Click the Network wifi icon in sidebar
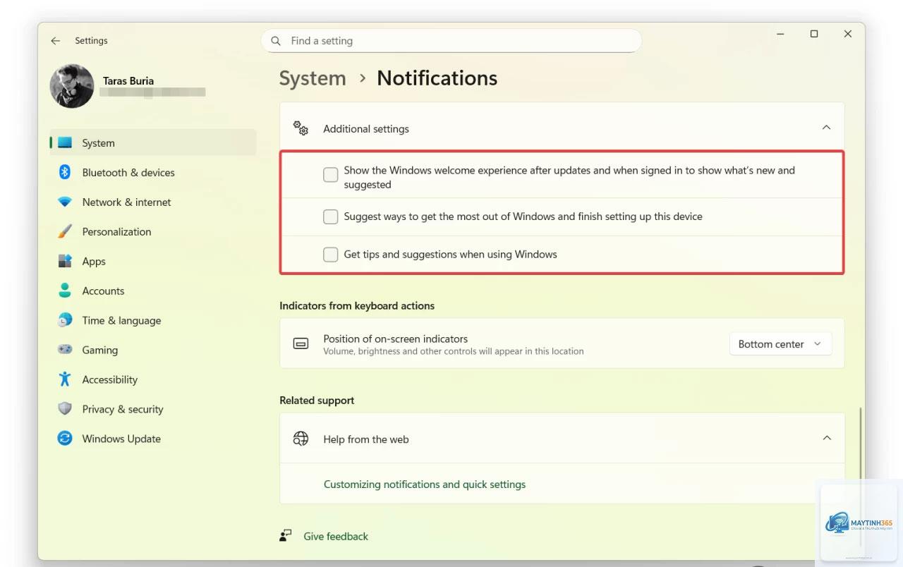The image size is (903, 567). click(x=65, y=202)
